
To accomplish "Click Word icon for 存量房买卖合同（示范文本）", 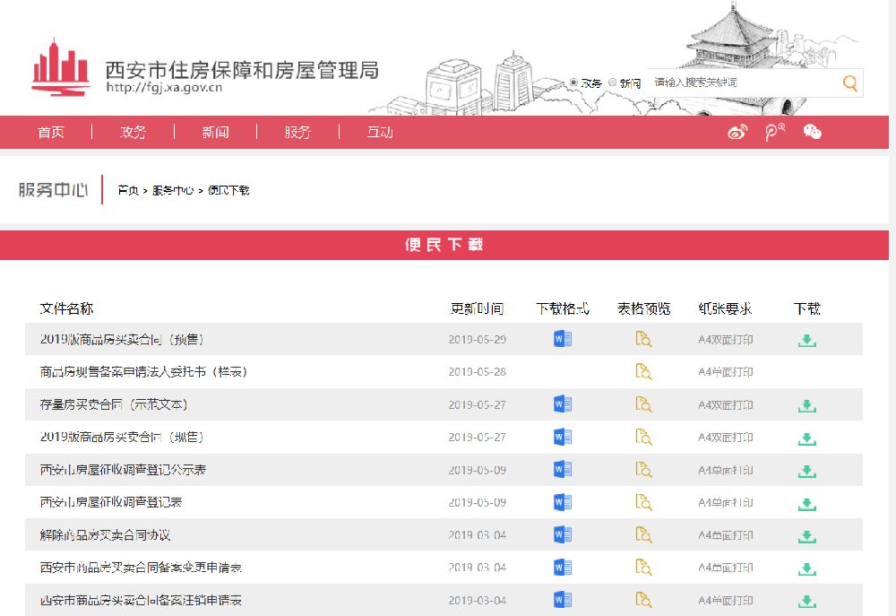I will coord(563,404).
